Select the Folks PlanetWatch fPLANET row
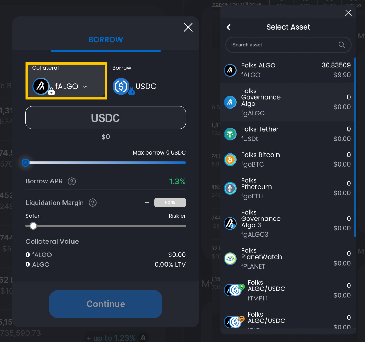The image size is (365, 342). click(287, 259)
